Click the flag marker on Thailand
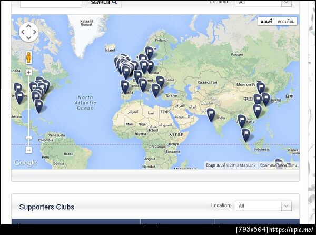This screenshot has height=235, width=316. (x=242, y=121)
